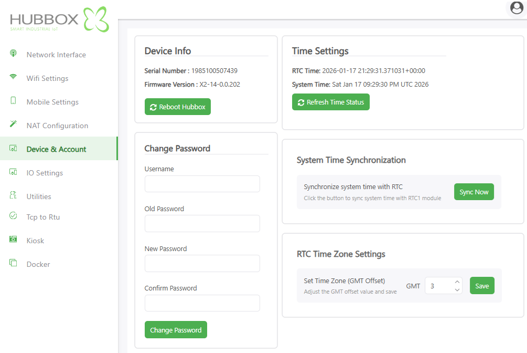
Task: Increase GMT offset with up arrow
Action: (x=457, y=282)
